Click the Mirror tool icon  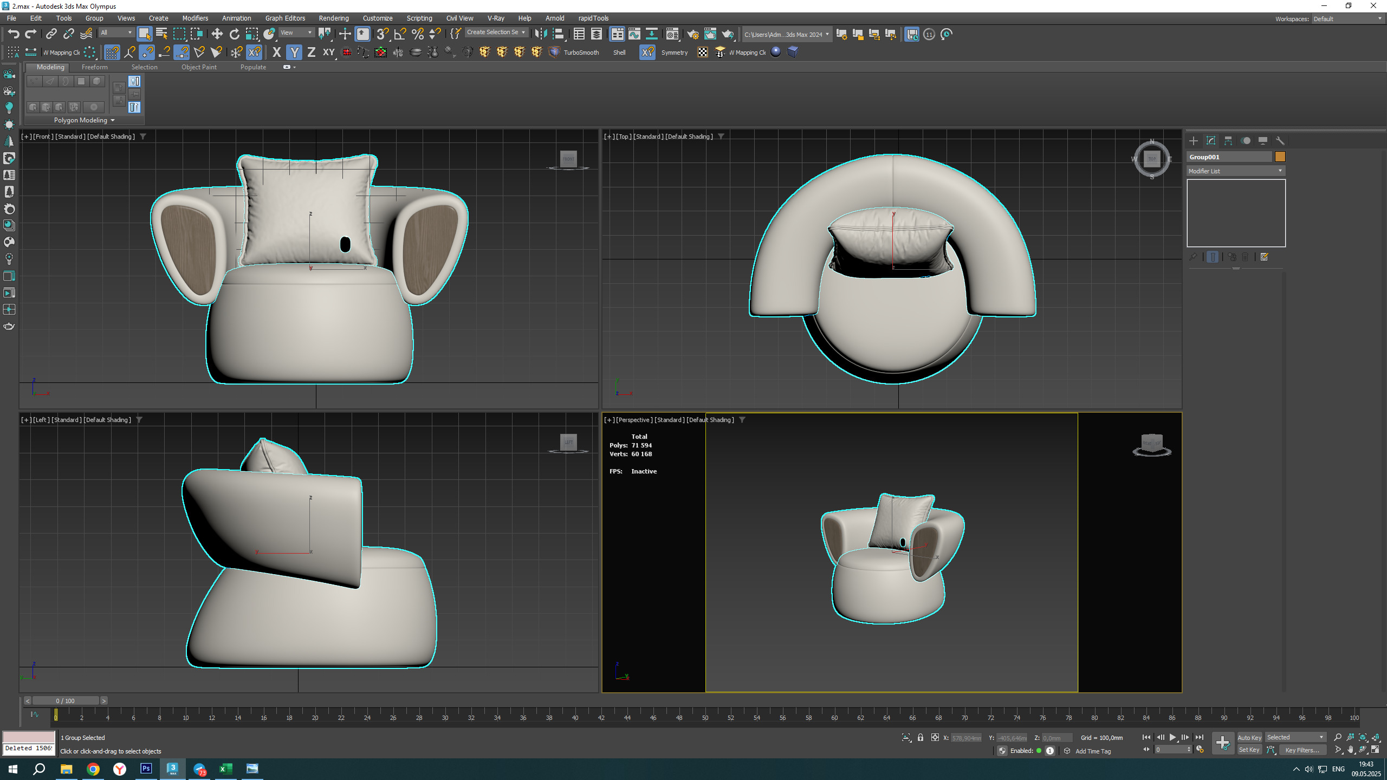(541, 34)
